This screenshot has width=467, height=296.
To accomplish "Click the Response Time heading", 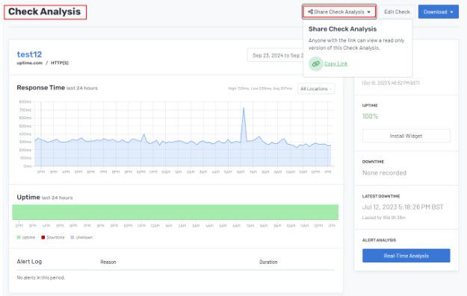I will click(41, 88).
